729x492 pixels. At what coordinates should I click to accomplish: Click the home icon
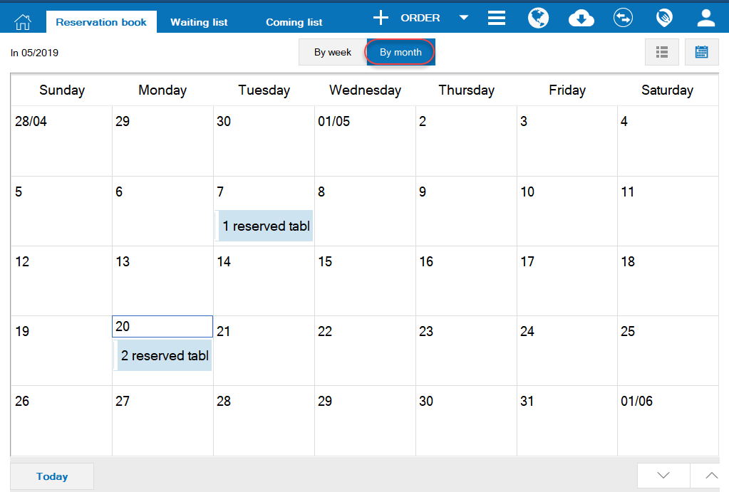[x=23, y=21]
